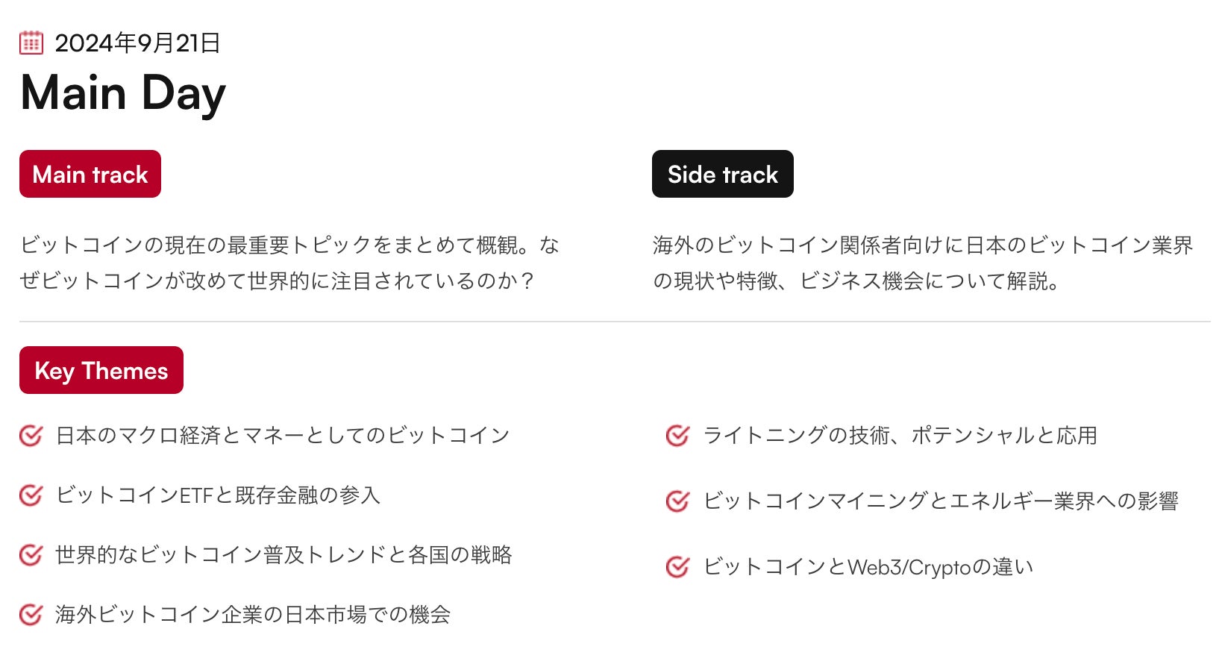Click checkmark icon beside ライトニングの技術
Viewport: 1222px width, 667px height.
677,435
